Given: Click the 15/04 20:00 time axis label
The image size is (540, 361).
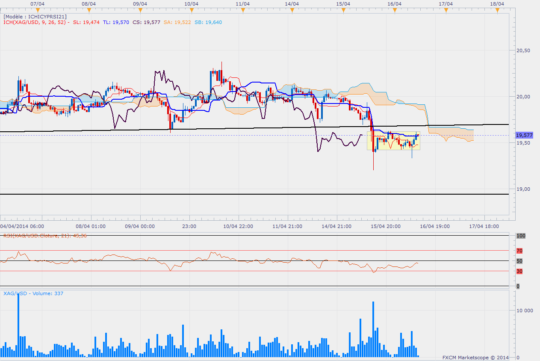Looking at the screenshot, I should pos(385,226).
